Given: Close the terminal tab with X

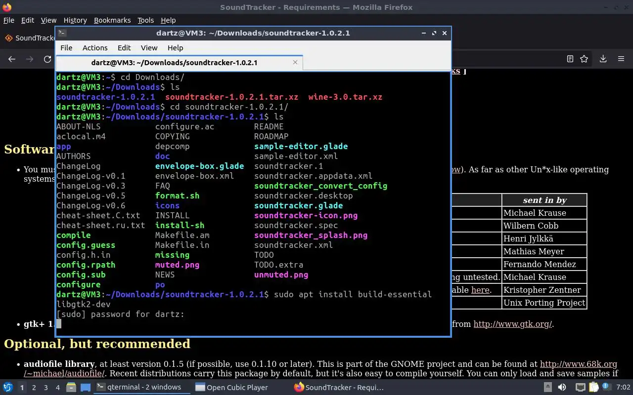Looking at the screenshot, I should [295, 63].
